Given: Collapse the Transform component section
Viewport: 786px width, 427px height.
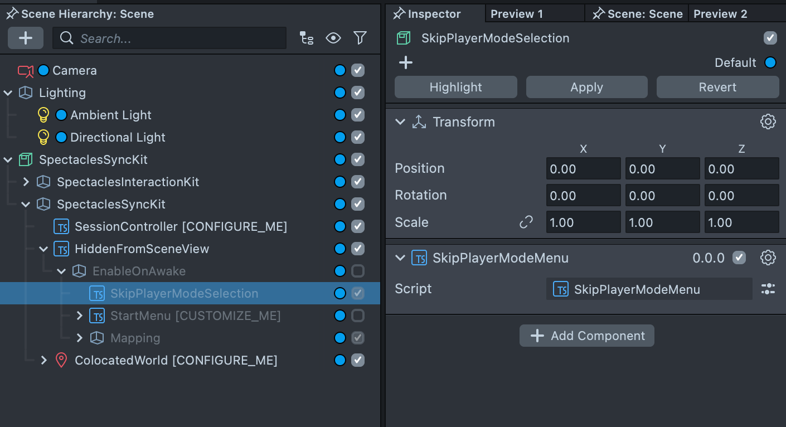Looking at the screenshot, I should point(400,122).
